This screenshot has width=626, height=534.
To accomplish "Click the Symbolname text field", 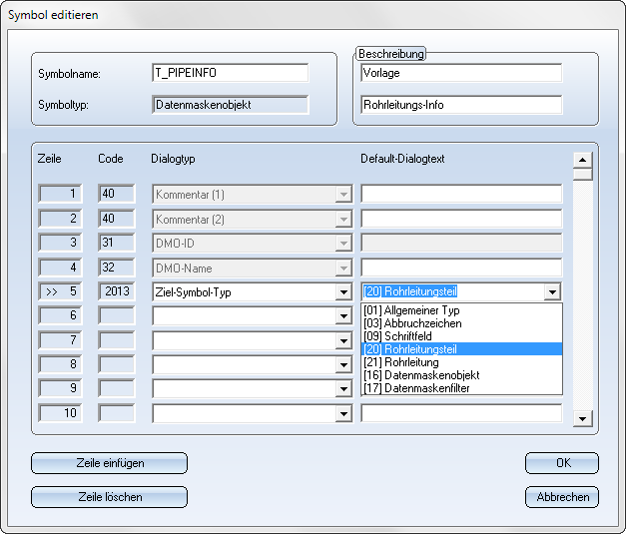I will pos(230,73).
